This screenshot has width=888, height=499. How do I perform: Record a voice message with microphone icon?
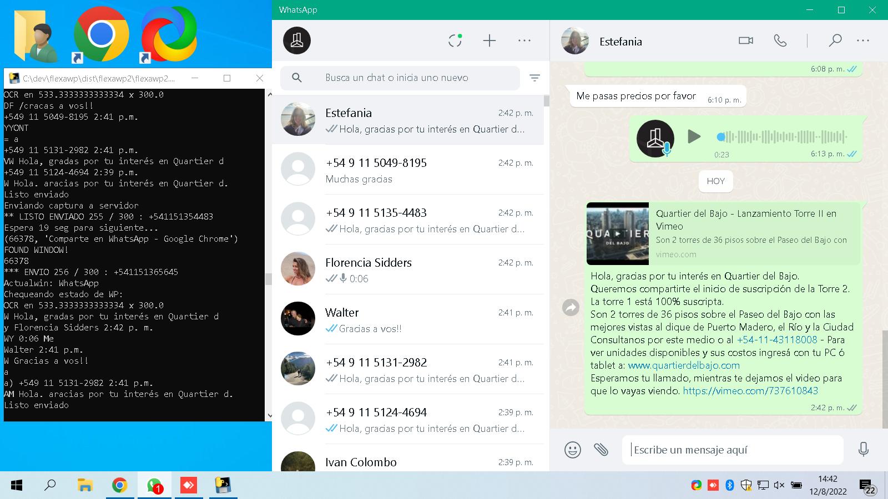864,450
